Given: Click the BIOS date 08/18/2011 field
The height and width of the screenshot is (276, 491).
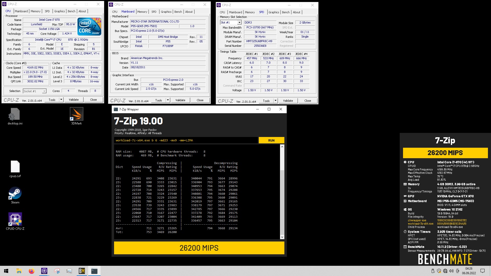Looking at the screenshot, I should tap(168, 67).
